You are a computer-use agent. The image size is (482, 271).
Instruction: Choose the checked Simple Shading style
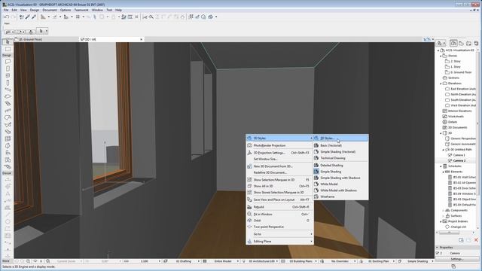340,172
